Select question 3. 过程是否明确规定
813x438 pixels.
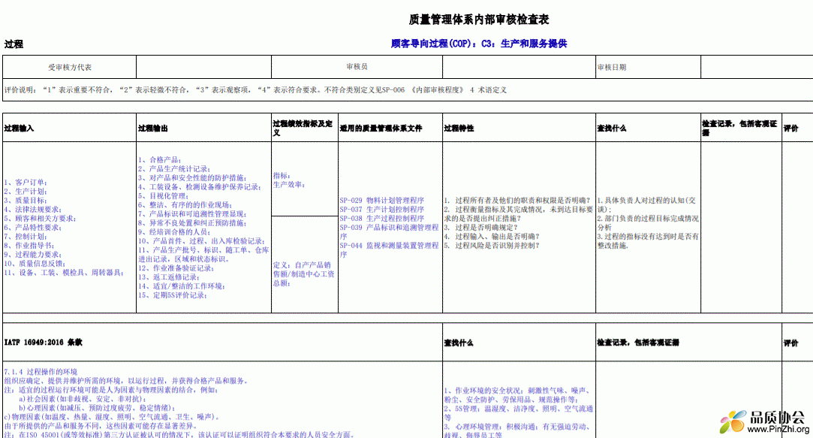pyautogui.click(x=480, y=228)
